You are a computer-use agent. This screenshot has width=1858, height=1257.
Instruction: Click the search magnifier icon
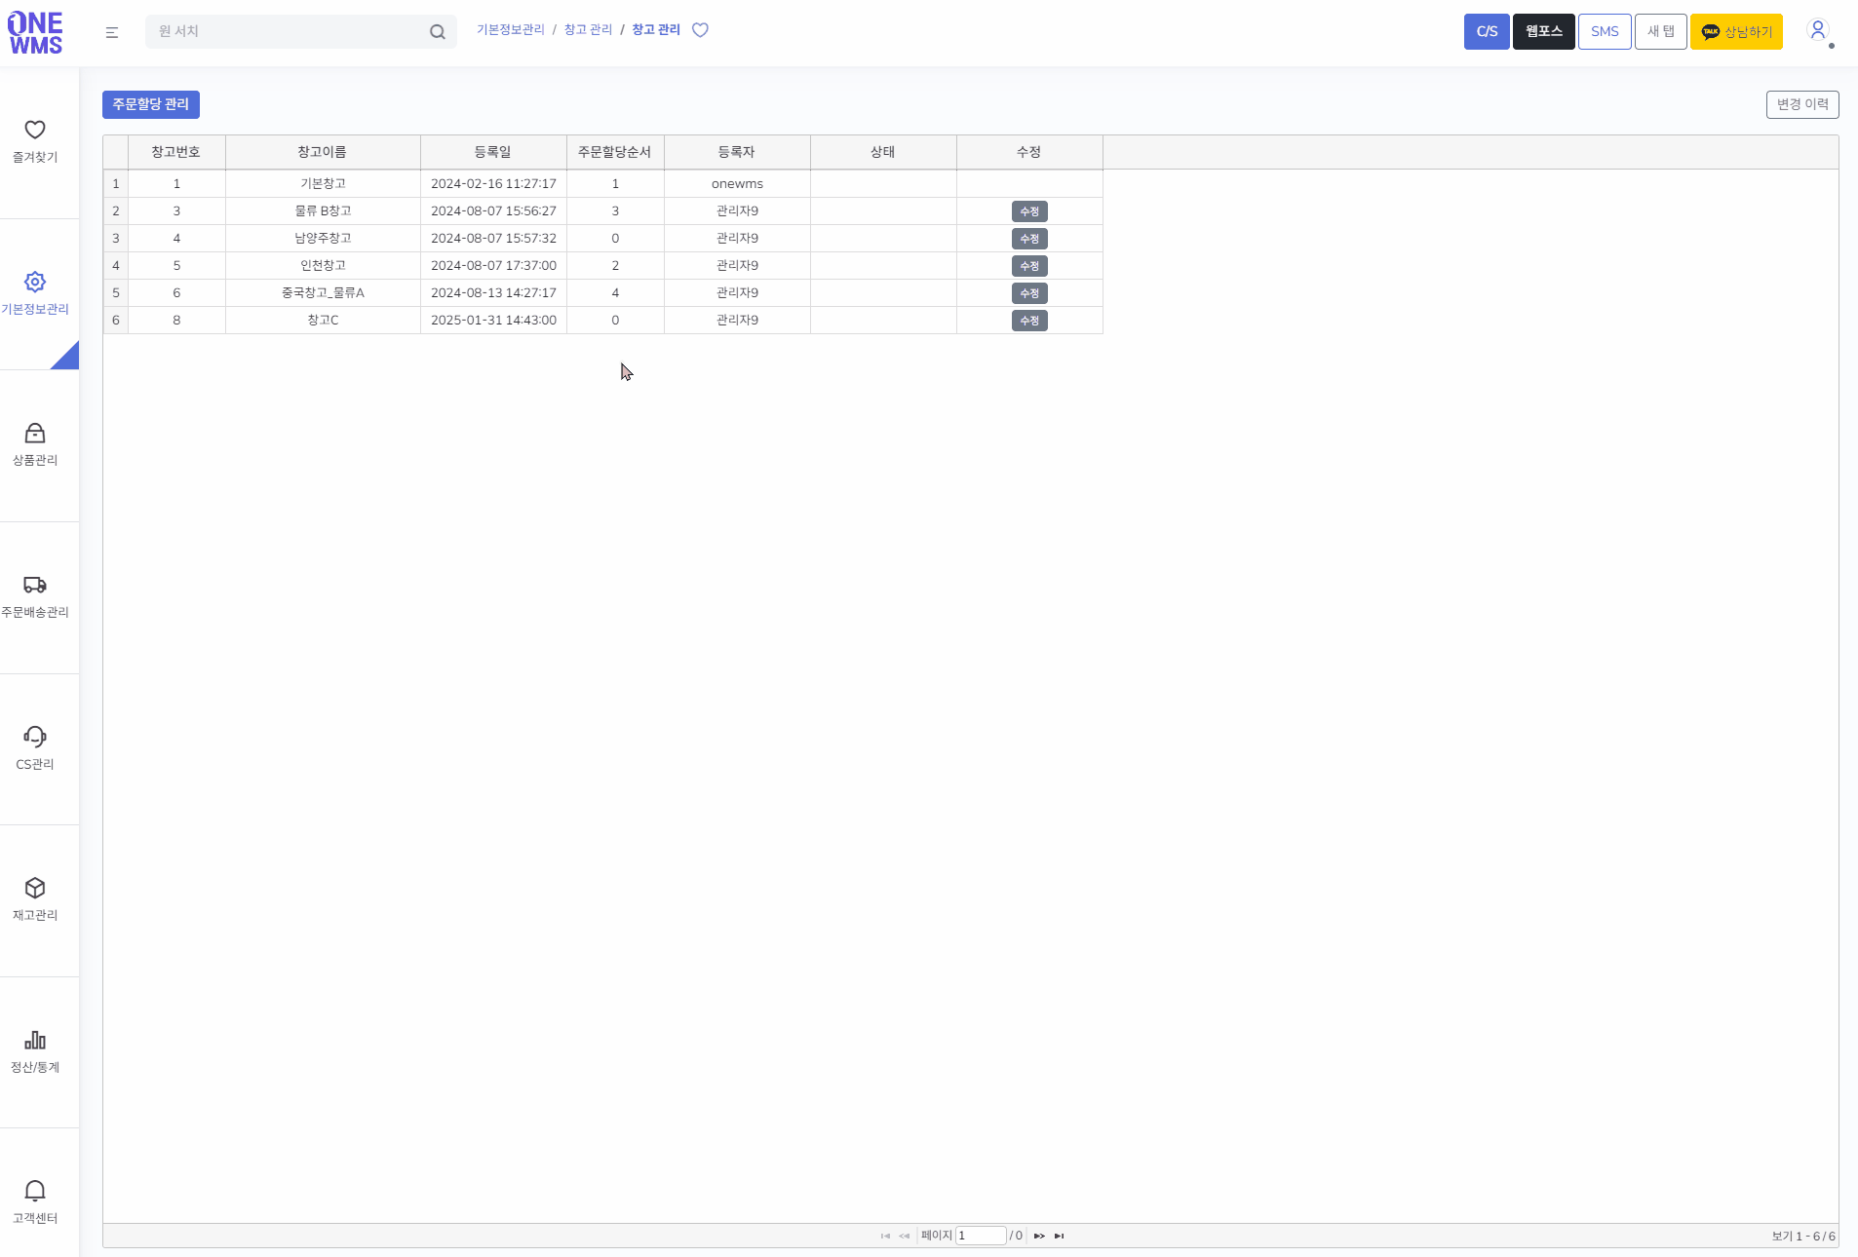(x=438, y=32)
